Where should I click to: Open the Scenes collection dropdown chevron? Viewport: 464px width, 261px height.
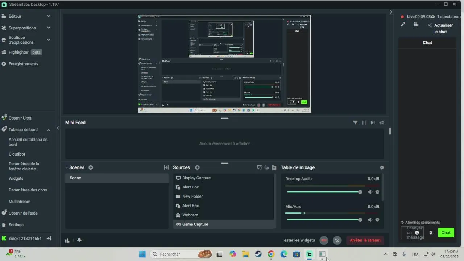click(67, 168)
